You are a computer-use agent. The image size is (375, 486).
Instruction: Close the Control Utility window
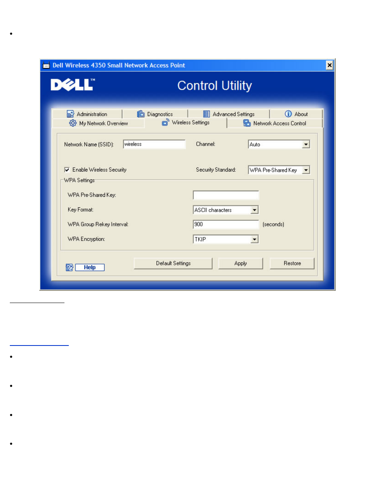click(329, 65)
